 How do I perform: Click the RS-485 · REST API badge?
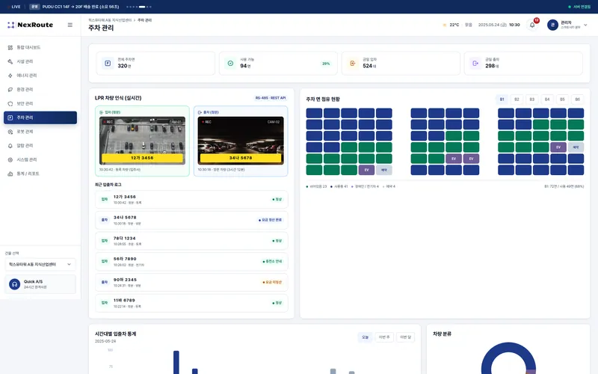[271, 98]
